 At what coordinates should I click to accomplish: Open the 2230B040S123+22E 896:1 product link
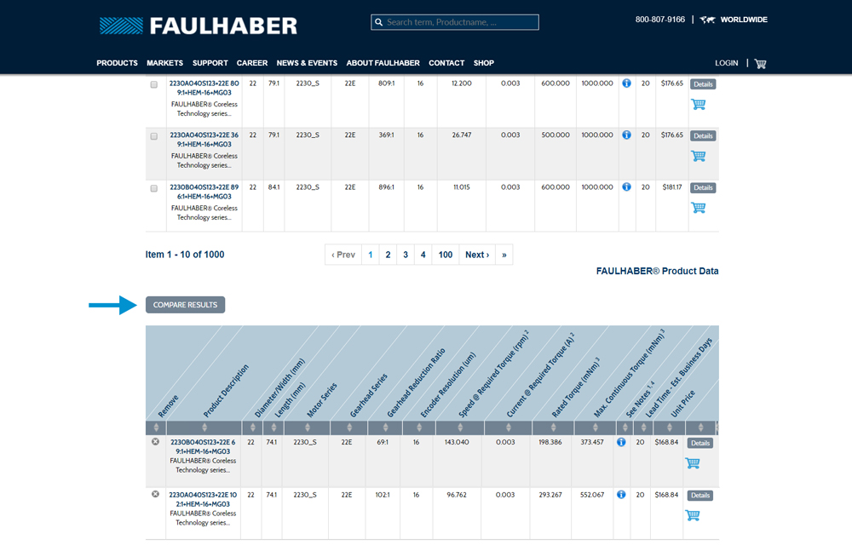tap(204, 192)
